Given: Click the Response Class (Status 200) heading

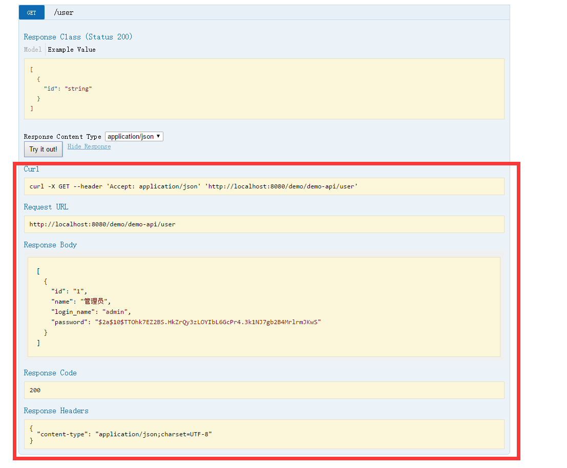Looking at the screenshot, I should [78, 37].
